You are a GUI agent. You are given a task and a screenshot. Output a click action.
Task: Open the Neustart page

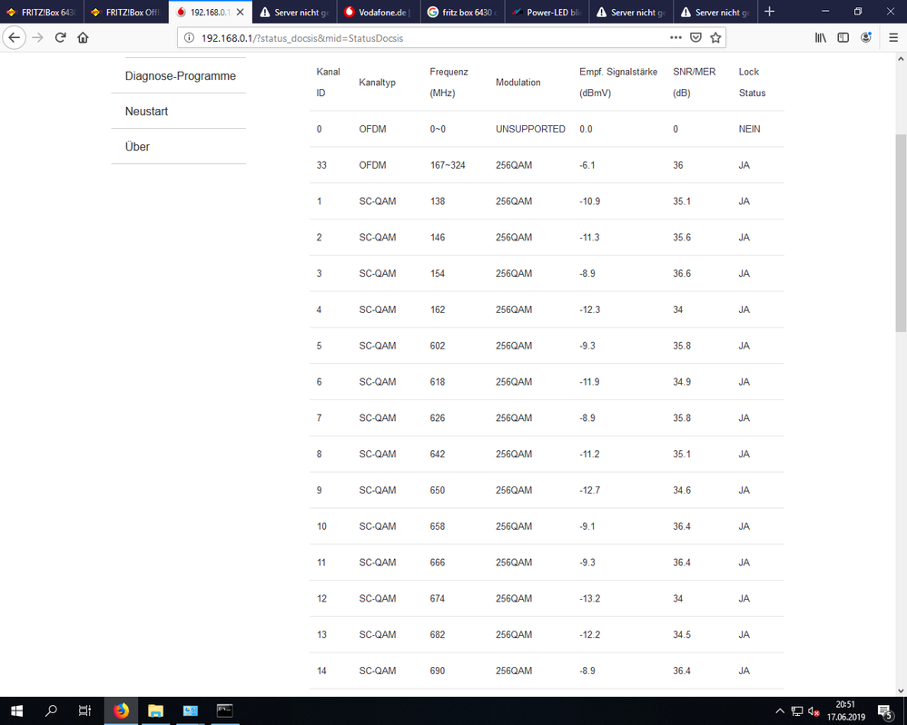pos(146,111)
